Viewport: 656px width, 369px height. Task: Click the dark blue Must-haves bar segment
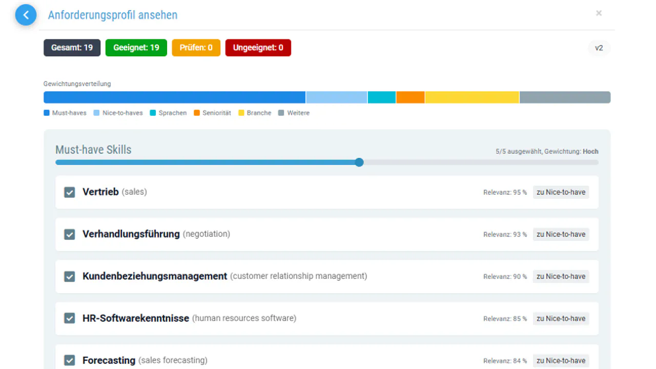click(174, 97)
